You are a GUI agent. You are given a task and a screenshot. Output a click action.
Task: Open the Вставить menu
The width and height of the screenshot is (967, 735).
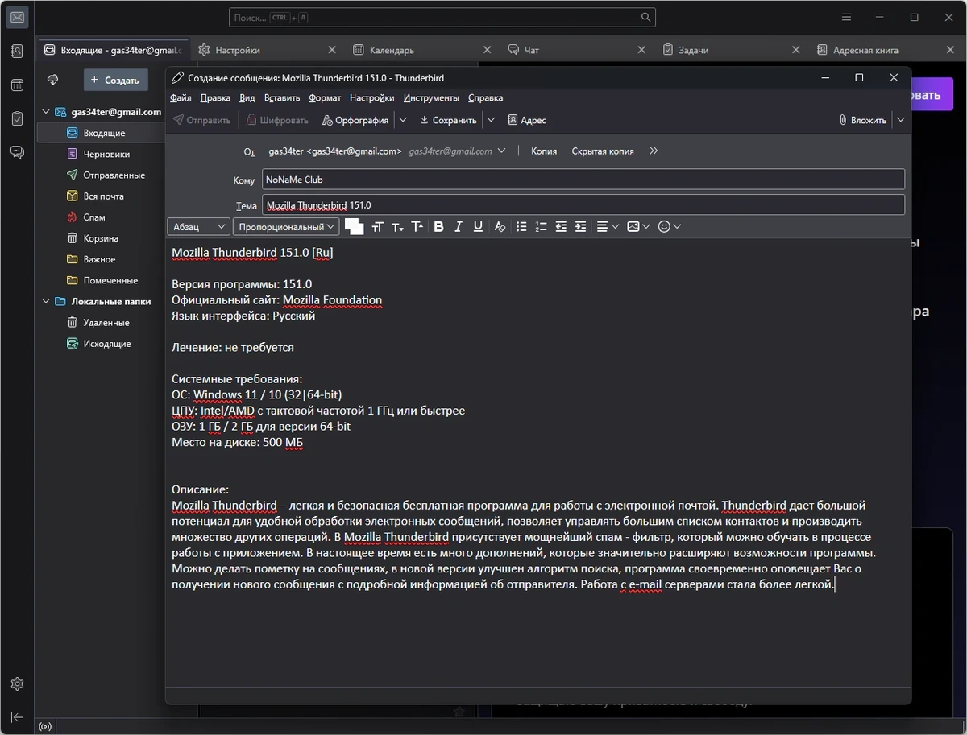coord(282,97)
